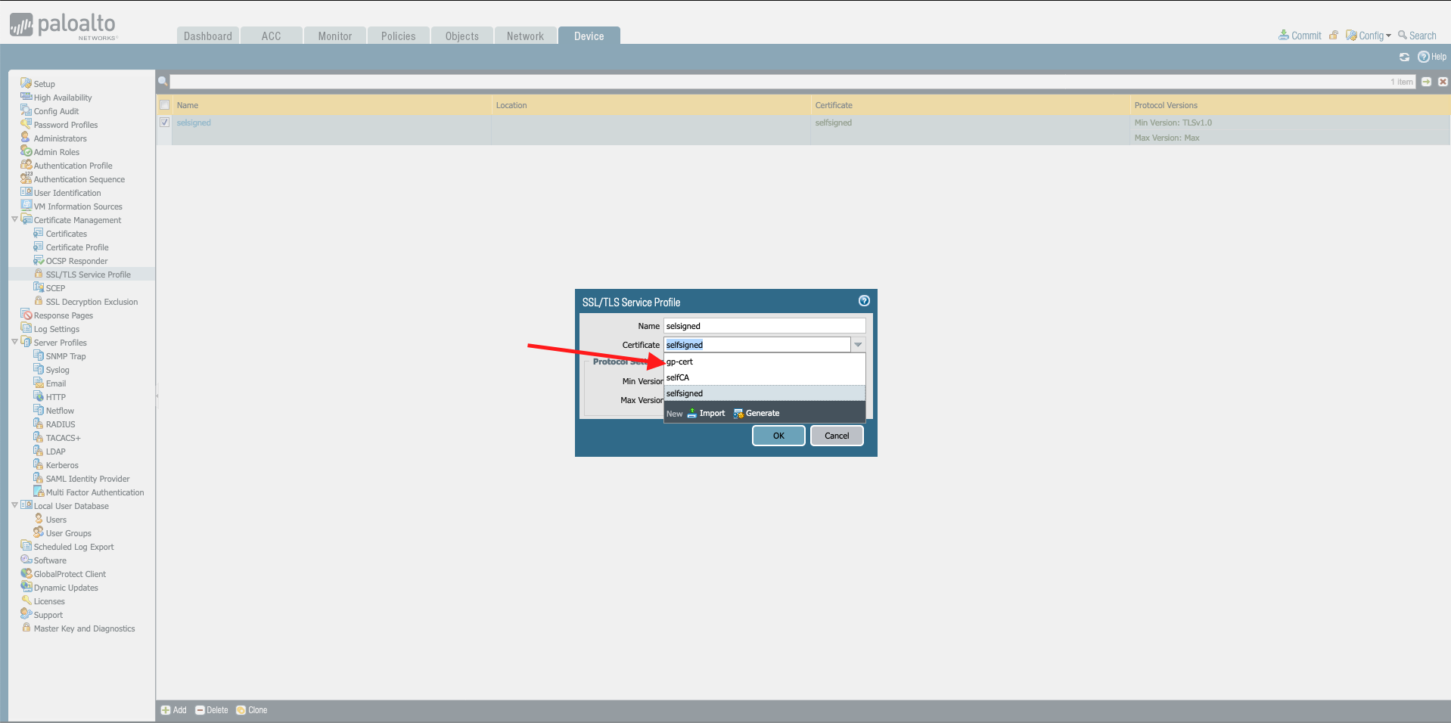Open SSL Decryption Exclusion in sidebar
Screen dimensions: 1451x723
(92, 302)
